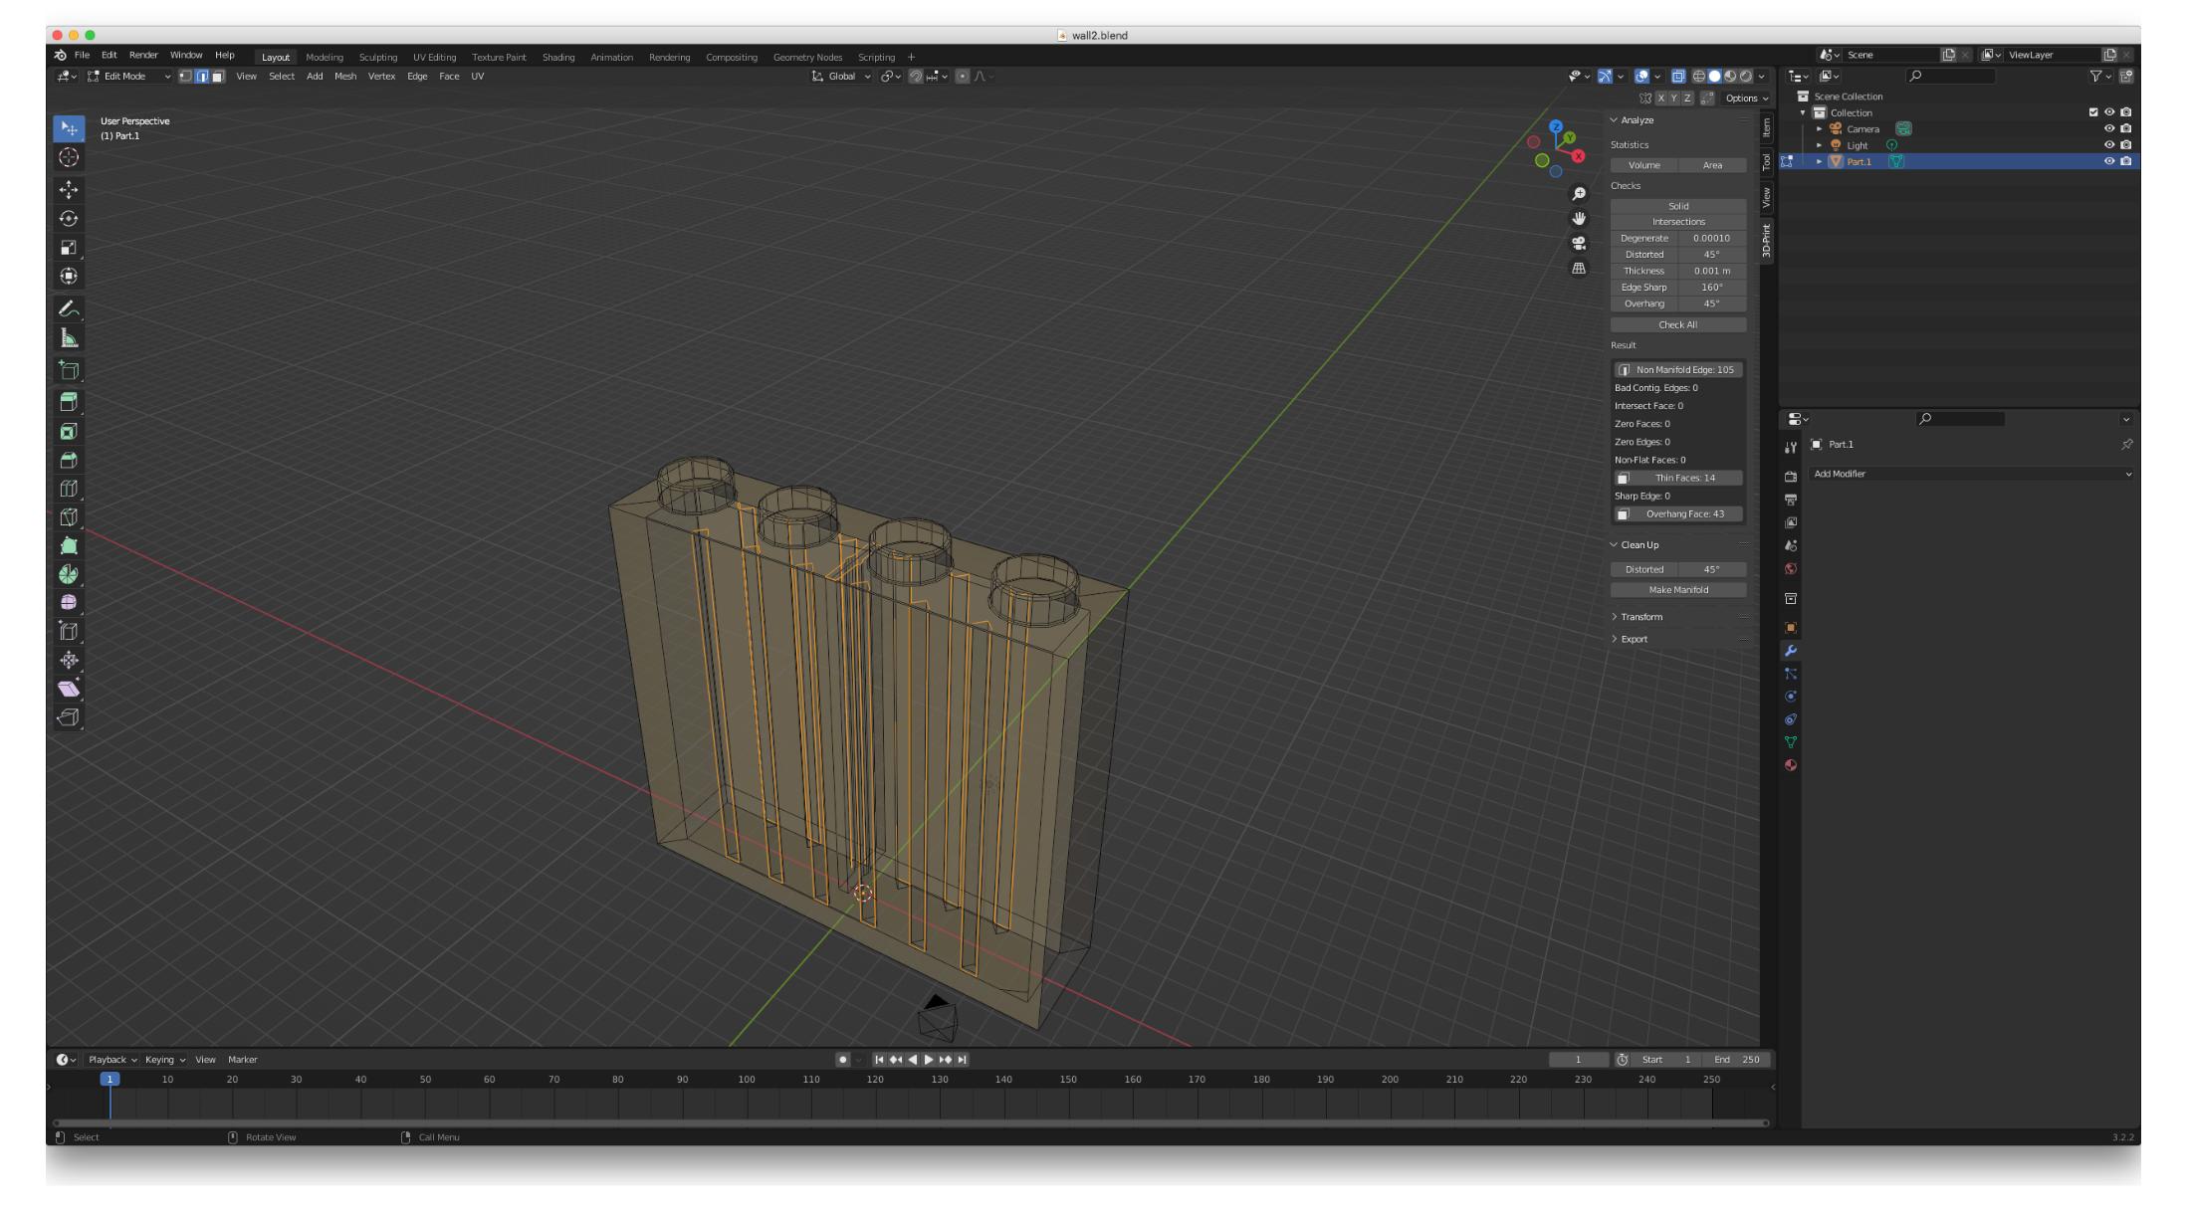Select the Non Manifold Edge: 105 result
The image size is (2187, 1211).
pyautogui.click(x=1678, y=370)
